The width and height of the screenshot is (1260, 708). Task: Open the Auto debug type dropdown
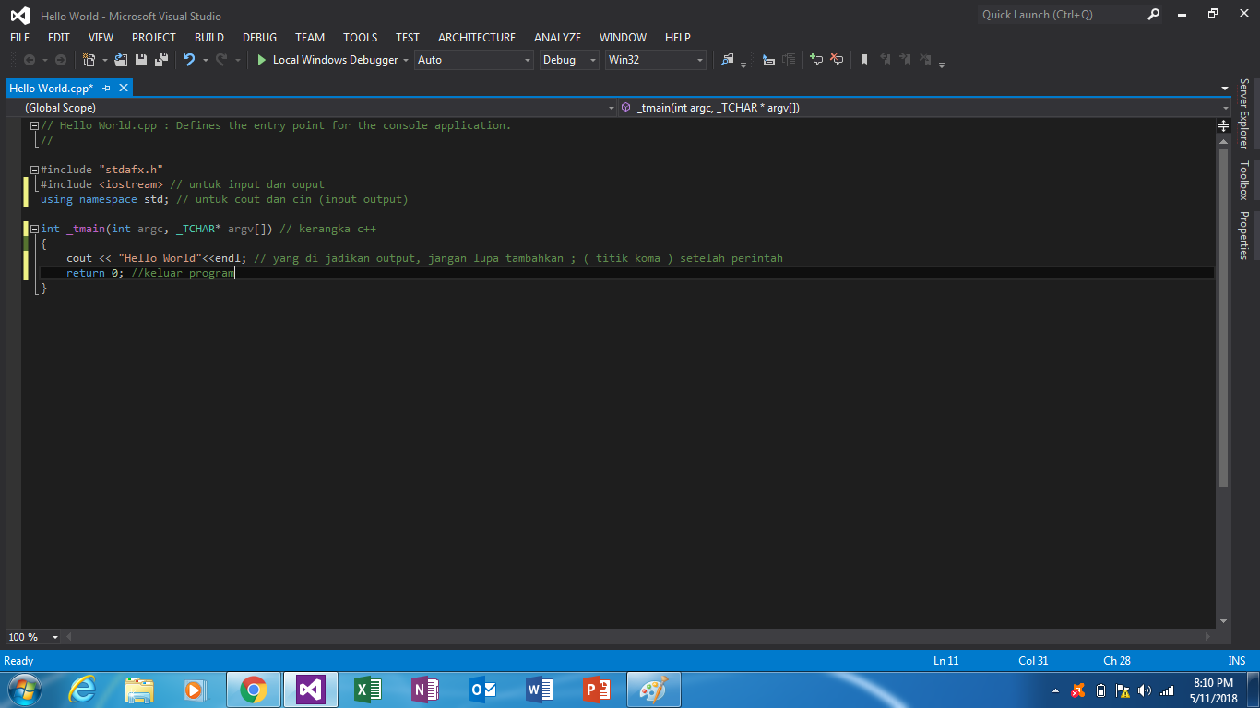coord(474,60)
